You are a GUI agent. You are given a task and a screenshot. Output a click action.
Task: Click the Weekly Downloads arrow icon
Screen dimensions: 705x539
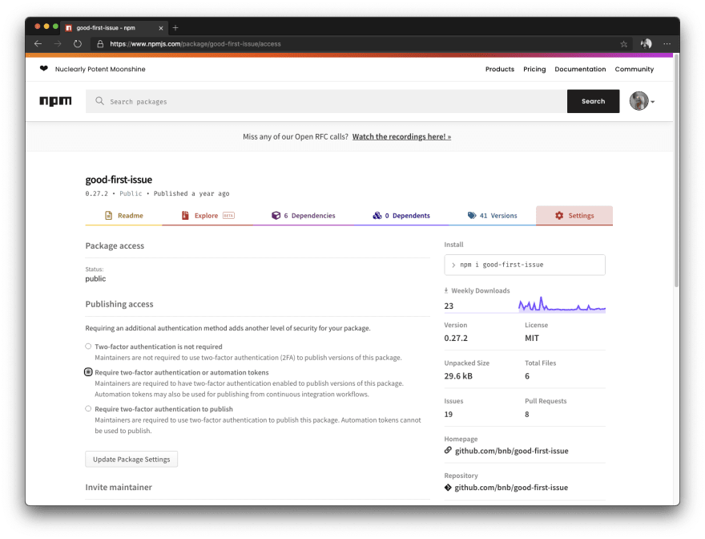(446, 290)
